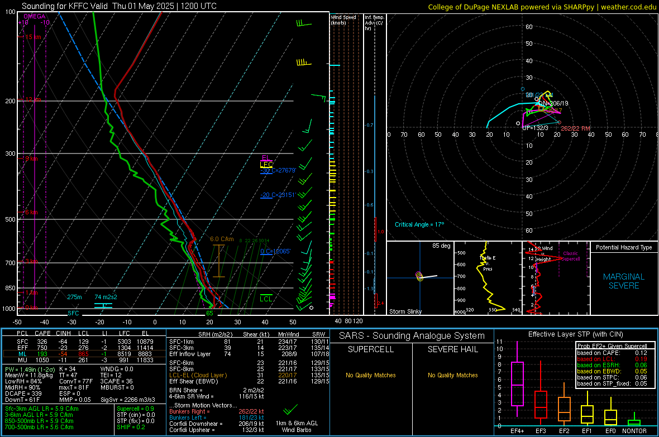The image size is (659, 437).
Task: Click the -20 C=23151' level label
Action: (278, 195)
